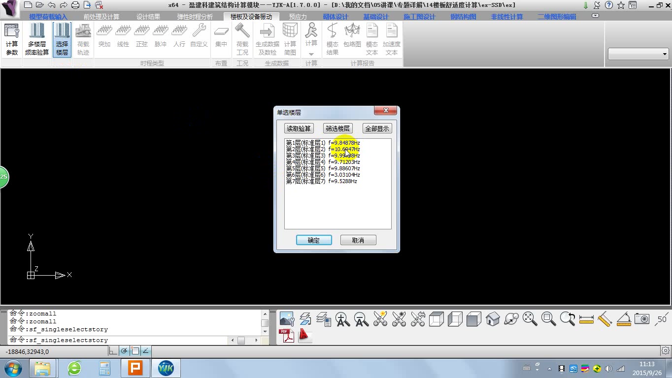The image size is (672, 378).
Task: Open the 前处理及计算 tab
Action: tap(101, 17)
